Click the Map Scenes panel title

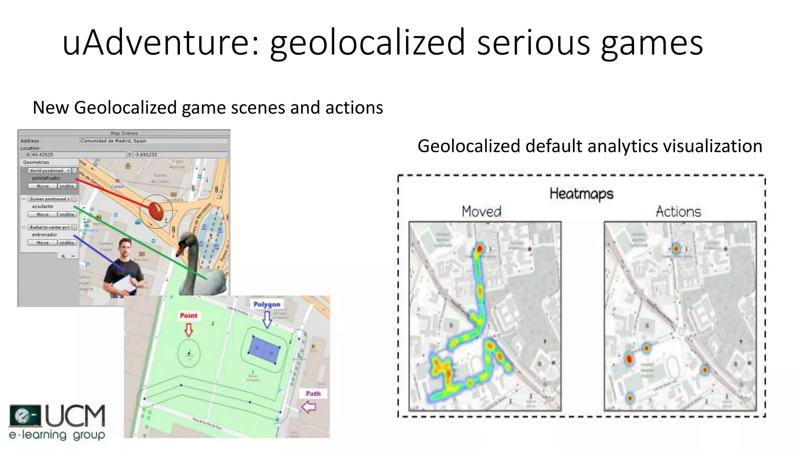pos(124,133)
